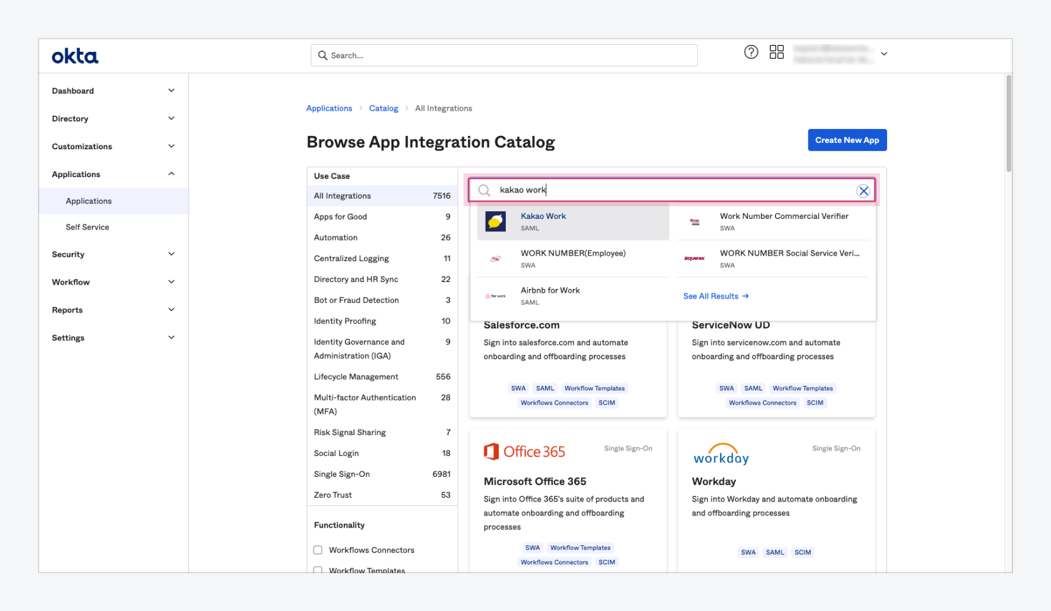Viewport: 1051px width, 611px height.
Task: Go to the Catalog breadcrumb link
Action: (384, 108)
